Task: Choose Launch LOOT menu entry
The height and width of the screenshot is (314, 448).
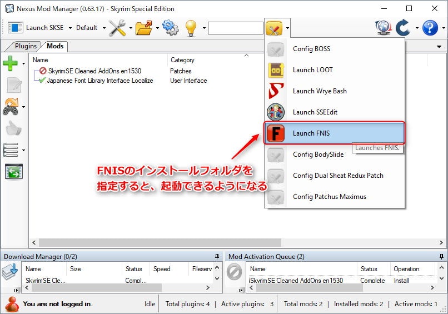Action: (334, 70)
